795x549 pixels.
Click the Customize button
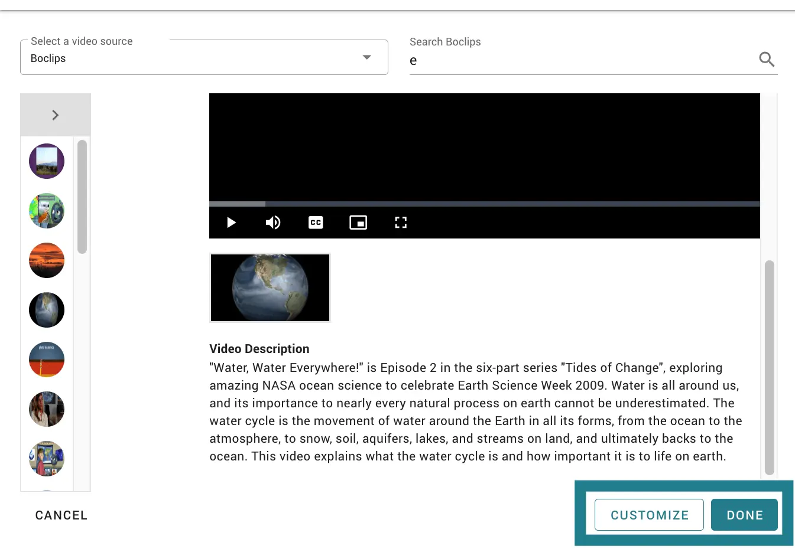tap(649, 515)
